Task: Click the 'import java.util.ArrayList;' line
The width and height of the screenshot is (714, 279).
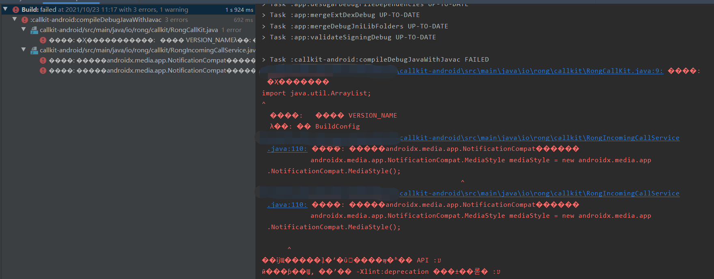Action: 316,93
